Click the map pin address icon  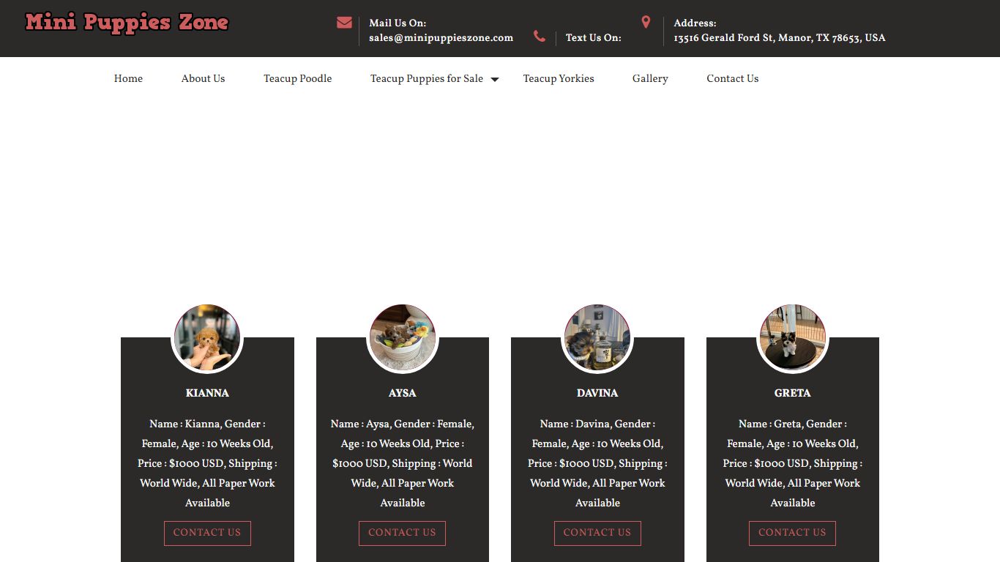[x=646, y=23]
